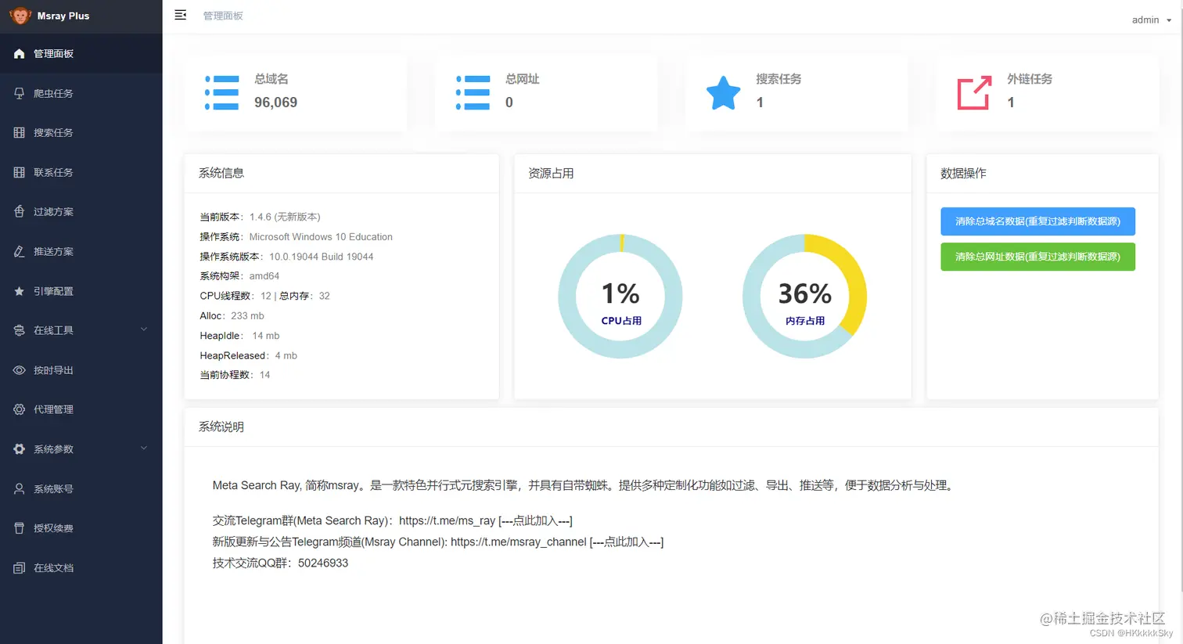Click the 清除总网址数据 green button

point(1037,257)
